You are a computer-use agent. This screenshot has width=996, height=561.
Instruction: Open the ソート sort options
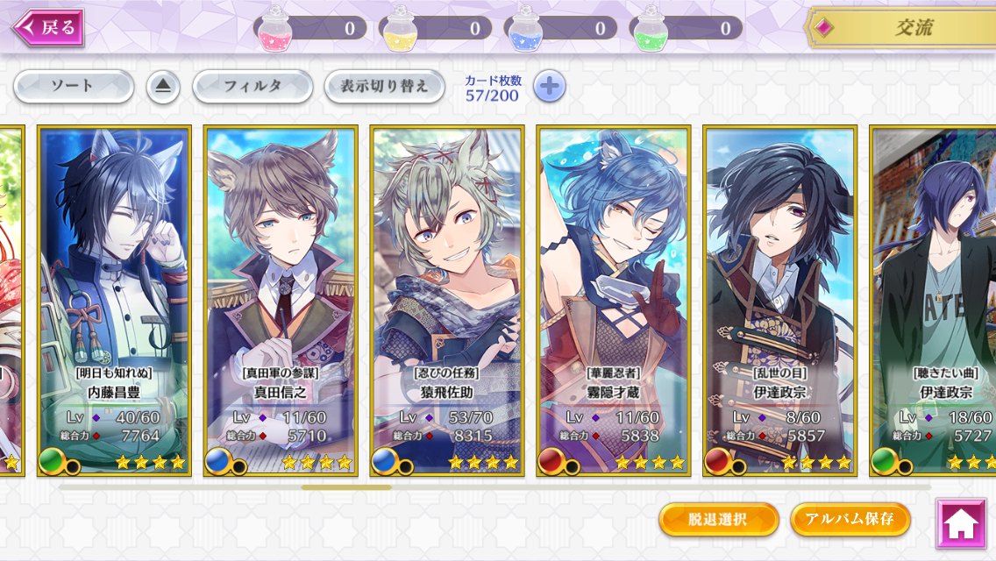coord(74,87)
